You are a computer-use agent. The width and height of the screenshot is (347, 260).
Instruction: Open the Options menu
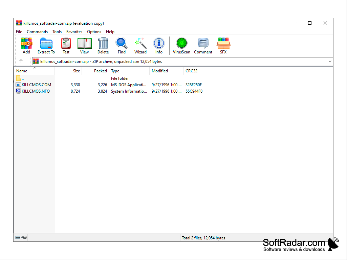(94, 32)
